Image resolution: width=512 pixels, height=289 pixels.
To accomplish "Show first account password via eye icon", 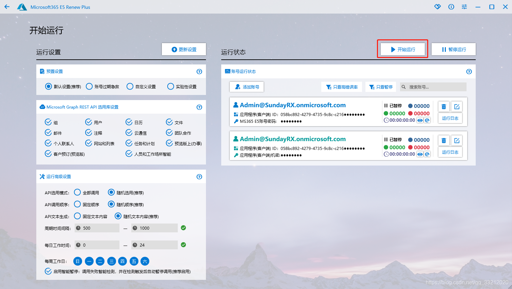I will 420,120.
